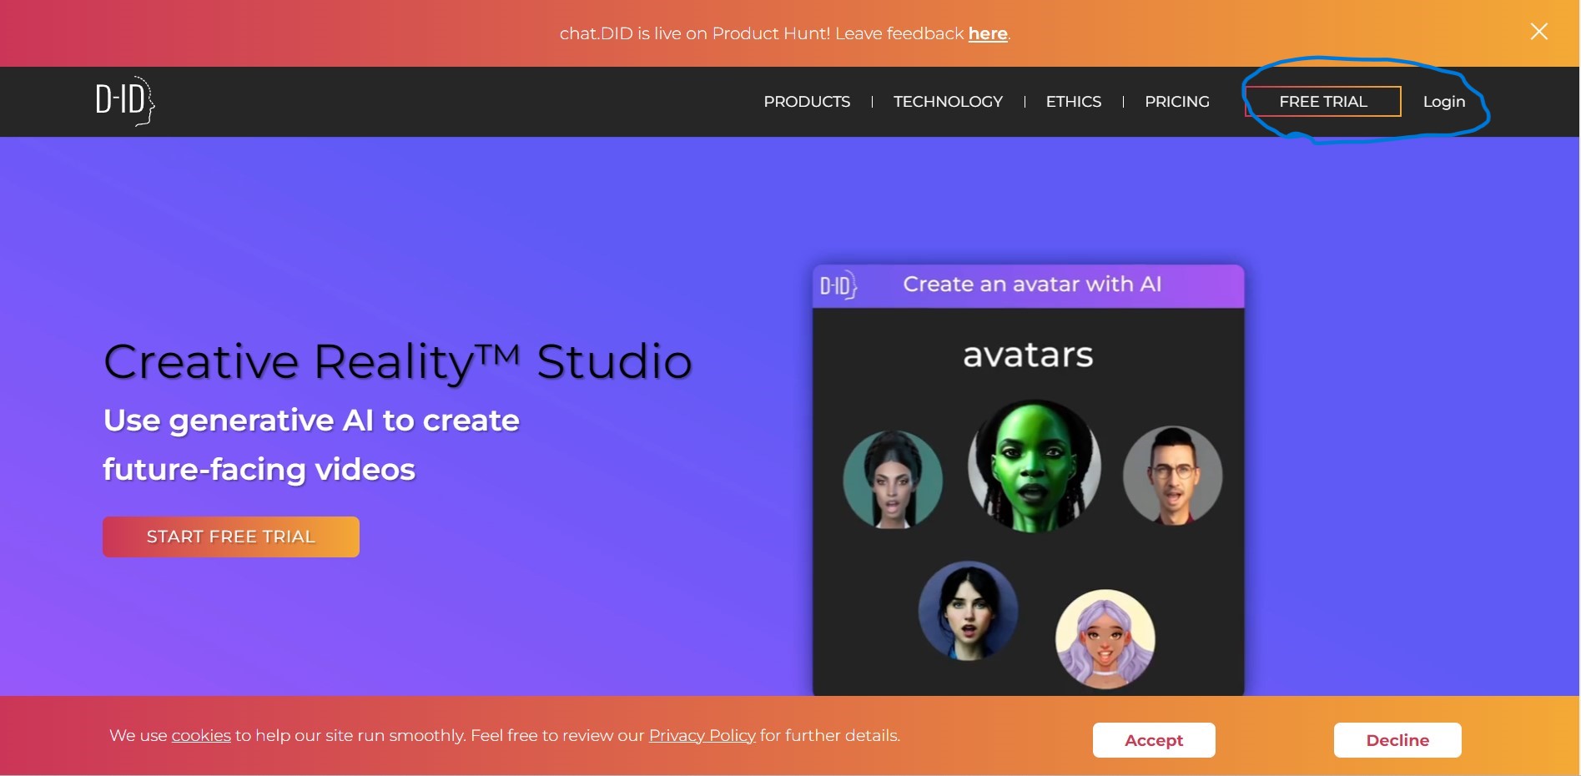Screen dimensions: 1581x776
Task: Click the FREE TRIAL button in the header
Action: point(1322,101)
